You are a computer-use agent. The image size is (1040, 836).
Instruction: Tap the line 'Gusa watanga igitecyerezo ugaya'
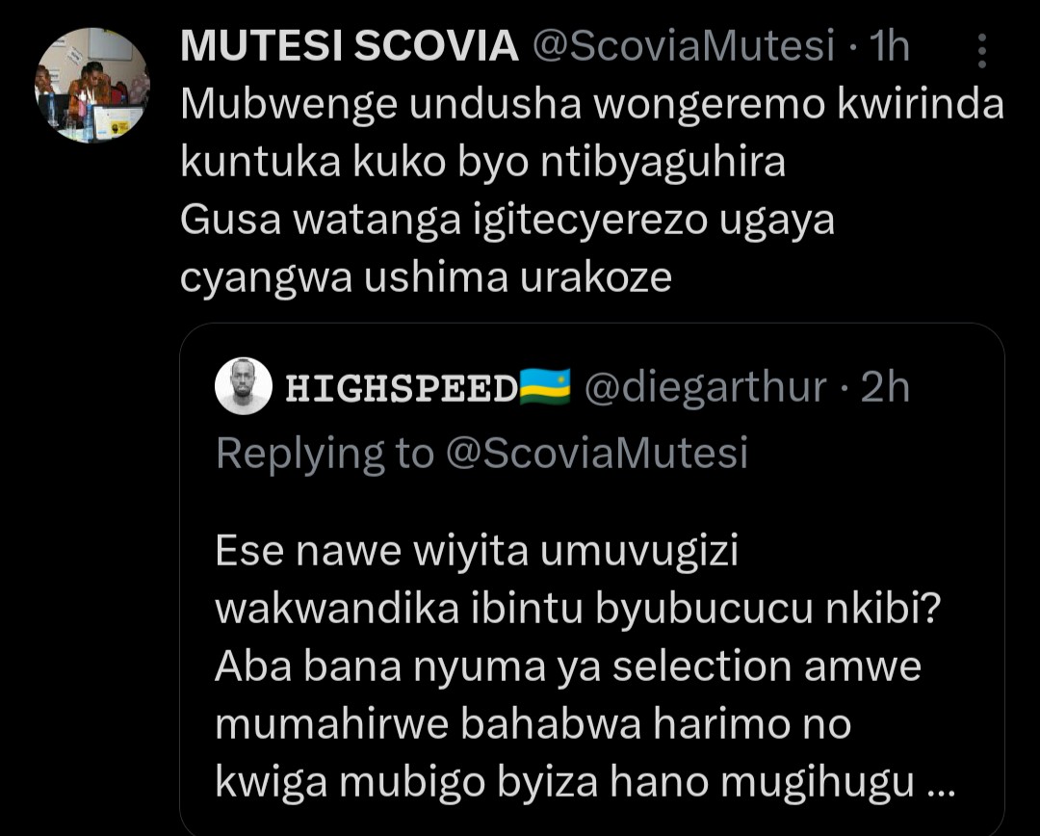click(x=507, y=221)
